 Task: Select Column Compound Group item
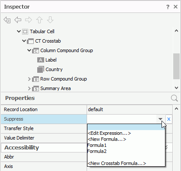(x=67, y=50)
